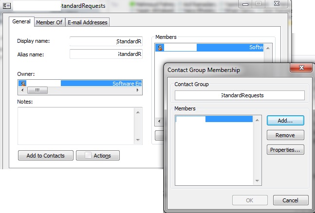
Task: Close the Contact Group Membership dialog
Action: 301,68
